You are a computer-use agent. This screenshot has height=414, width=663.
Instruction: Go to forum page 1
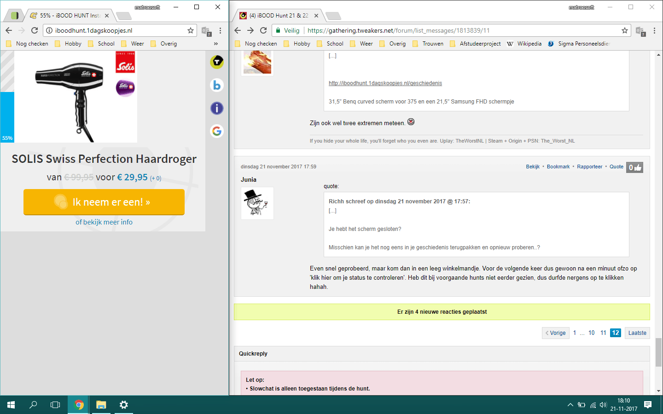(575, 333)
